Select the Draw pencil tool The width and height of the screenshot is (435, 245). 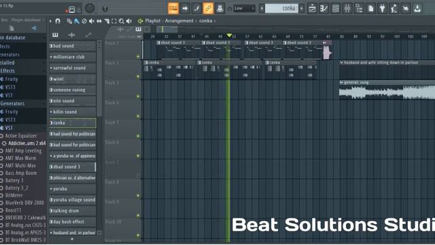[x=69, y=21]
